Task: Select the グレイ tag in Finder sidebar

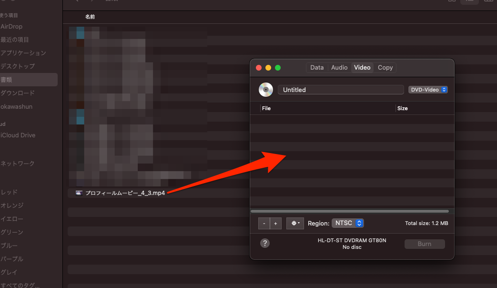Action: [9, 272]
